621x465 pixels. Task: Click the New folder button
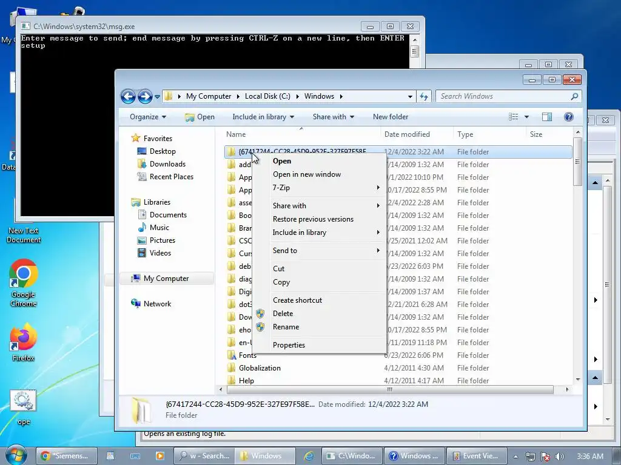pos(390,117)
